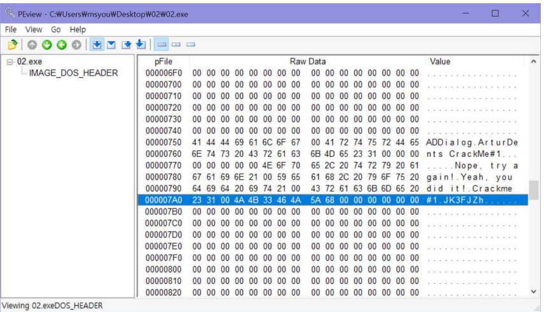Select the four-segment width view icon
Viewport: 544px width, 312px height.
point(162,44)
